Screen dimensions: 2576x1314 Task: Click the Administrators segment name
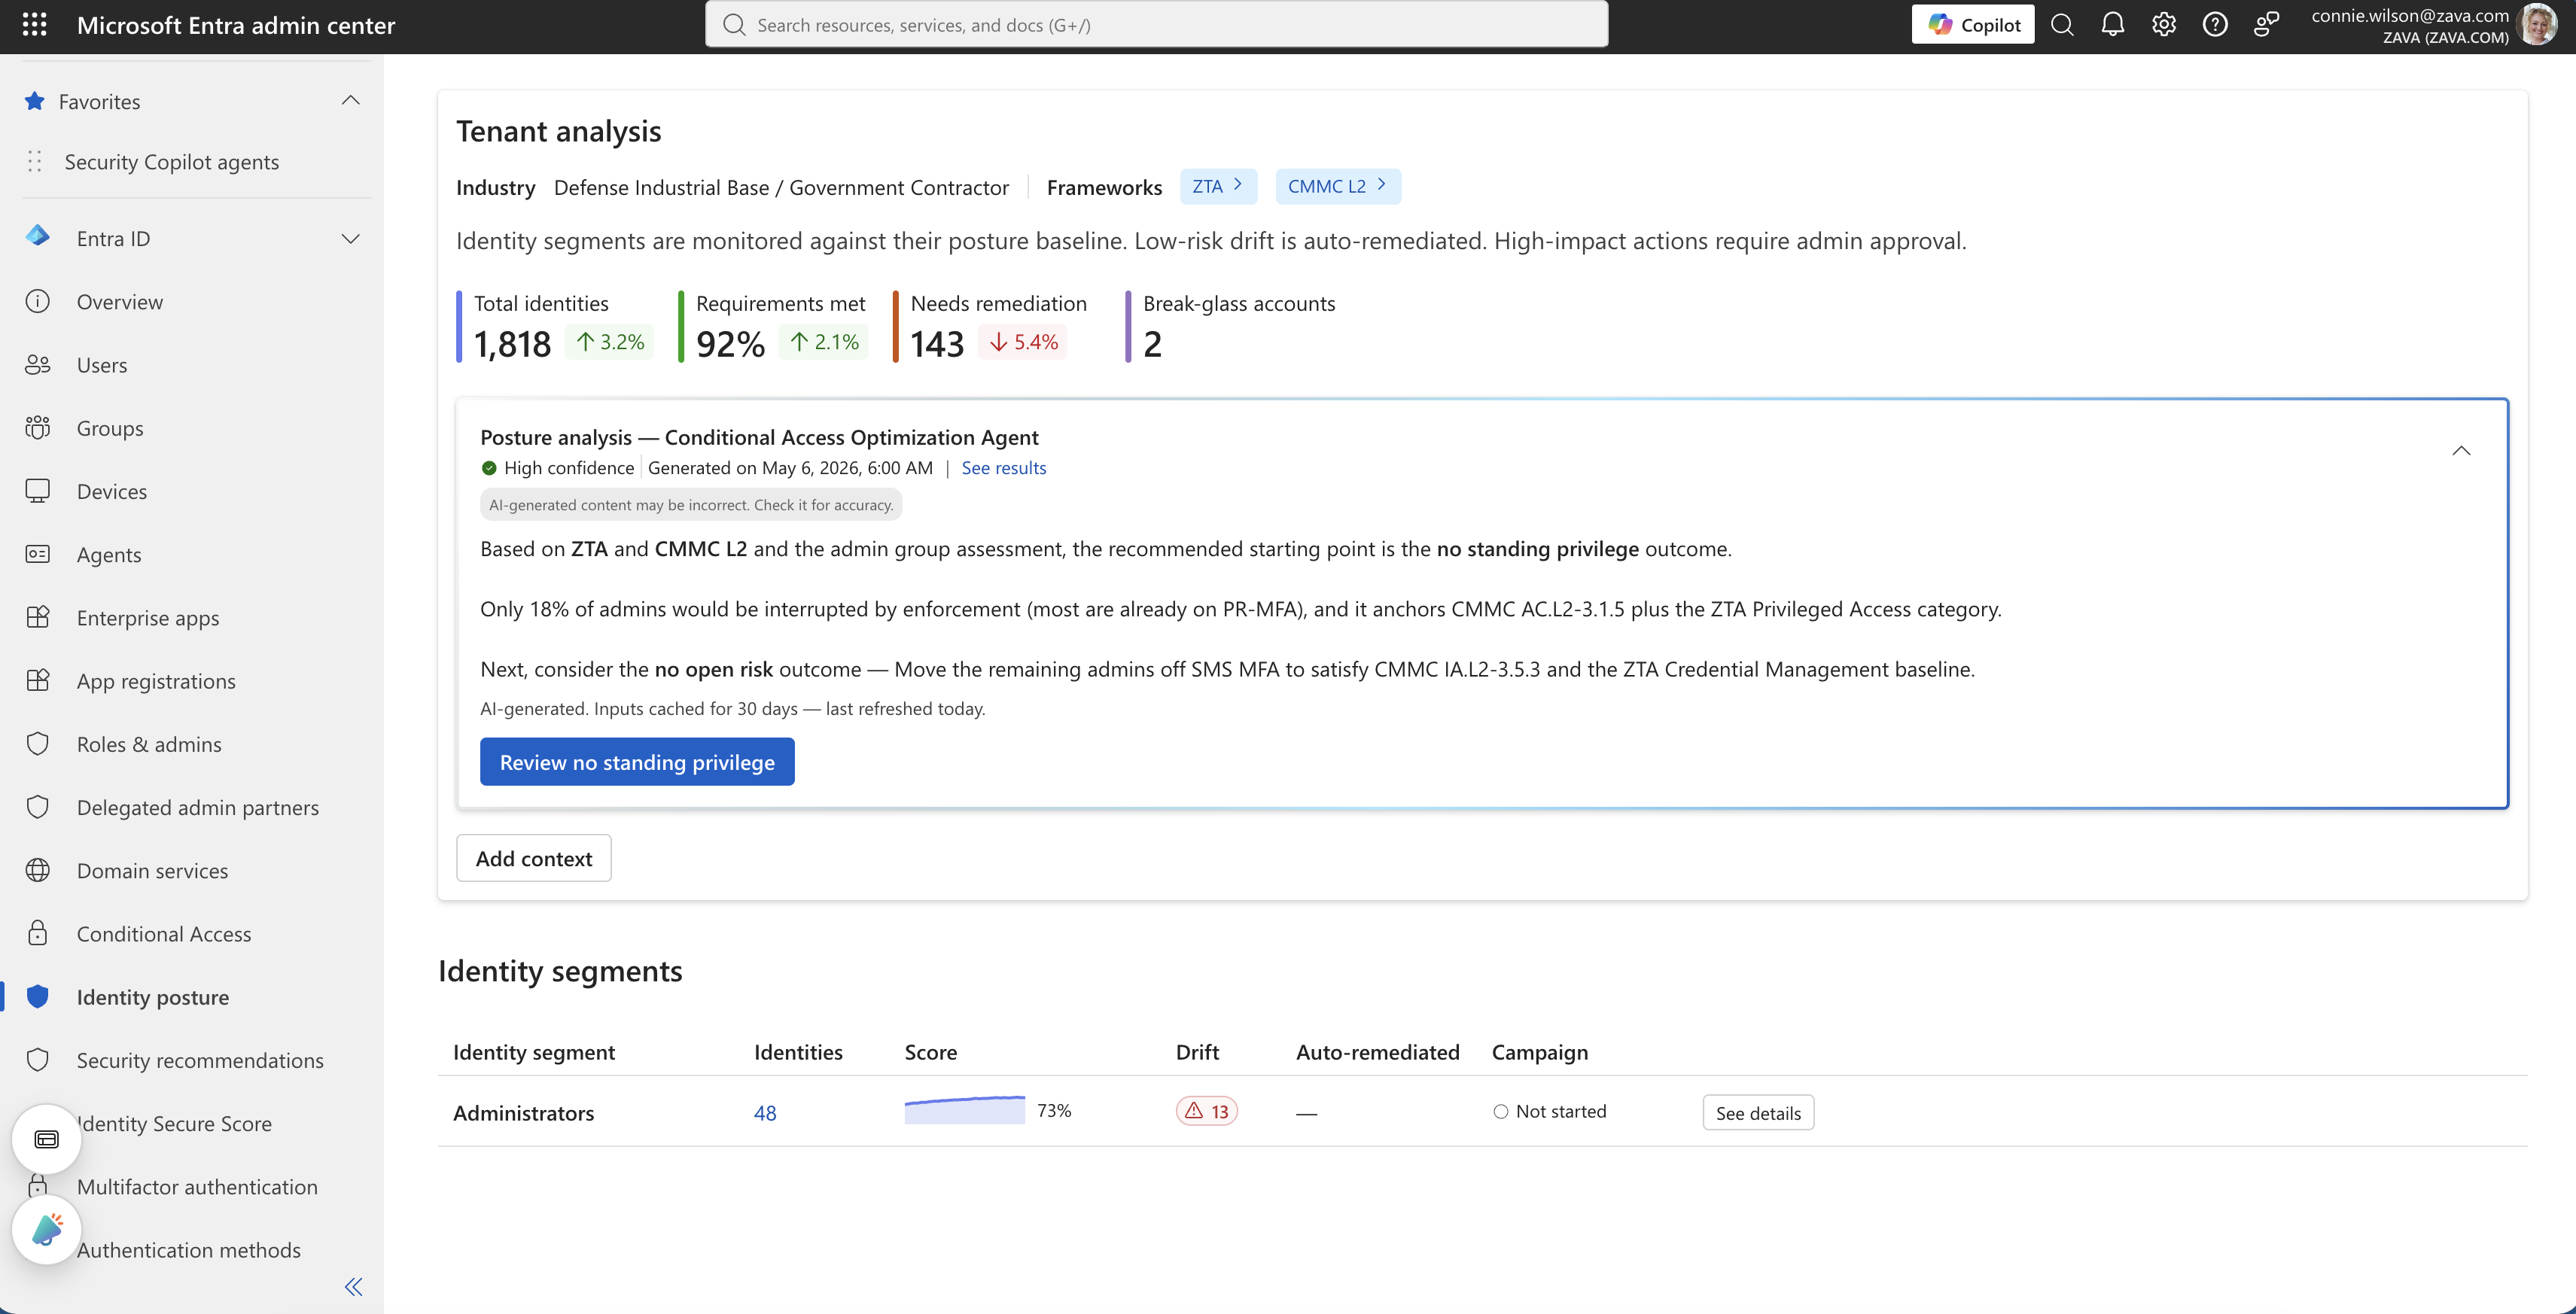(x=523, y=1112)
